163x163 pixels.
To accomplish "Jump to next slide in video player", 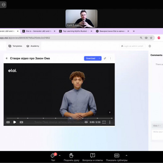I will [22, 122].
